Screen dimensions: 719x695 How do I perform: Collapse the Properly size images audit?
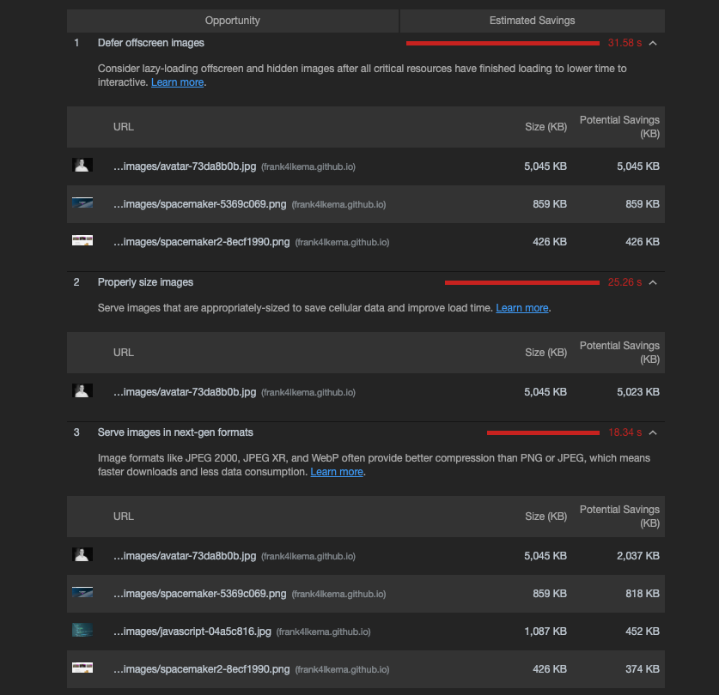652,281
